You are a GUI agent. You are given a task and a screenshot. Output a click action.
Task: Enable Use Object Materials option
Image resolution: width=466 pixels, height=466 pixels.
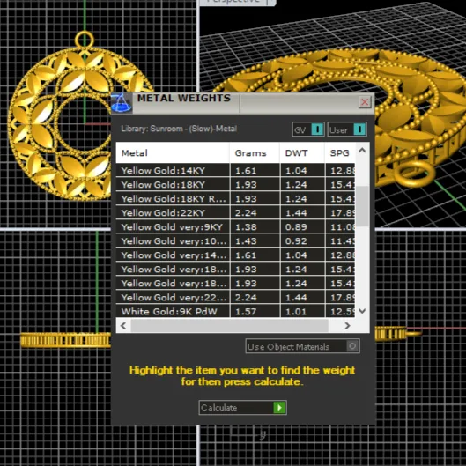[x=302, y=346]
